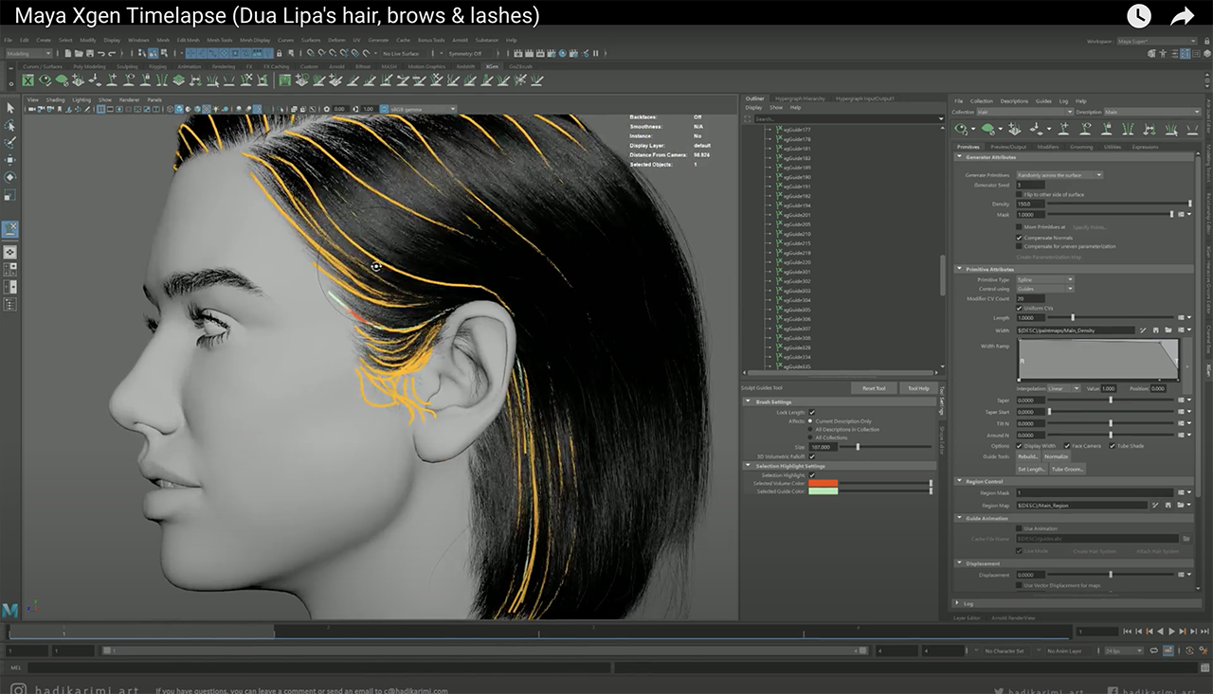
Task: Uncheck the Compensate Normals checkbox
Action: pos(1020,238)
